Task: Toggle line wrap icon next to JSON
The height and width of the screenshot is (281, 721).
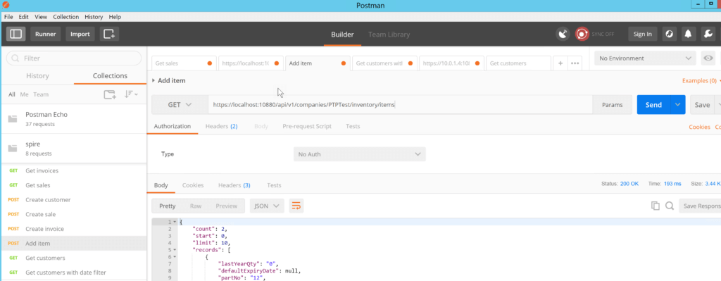Action: coord(296,206)
